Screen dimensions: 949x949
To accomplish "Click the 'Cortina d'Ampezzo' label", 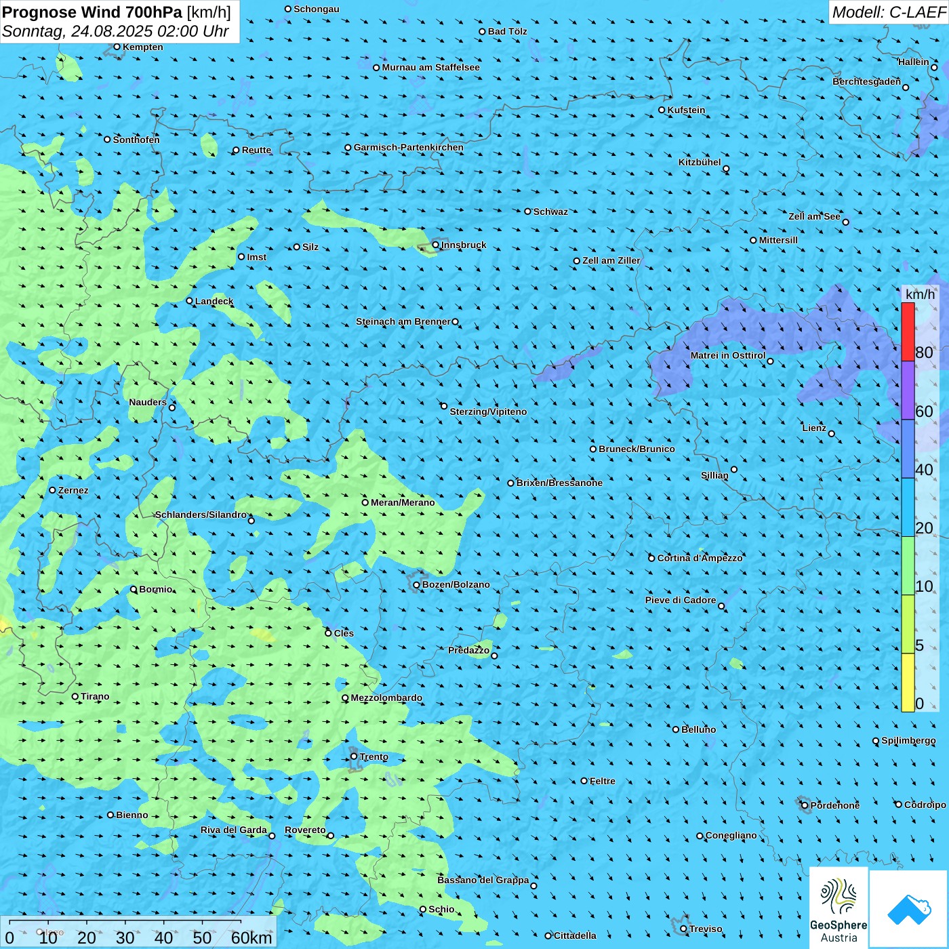I will (x=700, y=558).
